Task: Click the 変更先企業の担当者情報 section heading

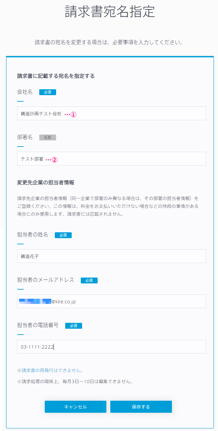Action: click(46, 182)
